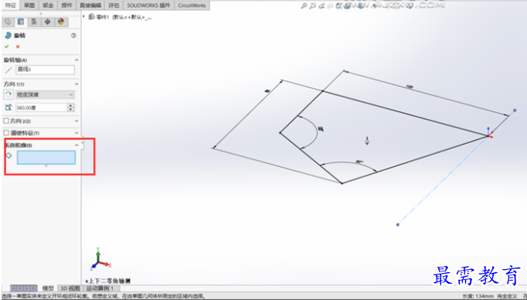The image size is (527, 300).
Task: Open the 给定深度 revolve type dropdown
Action: point(45,94)
